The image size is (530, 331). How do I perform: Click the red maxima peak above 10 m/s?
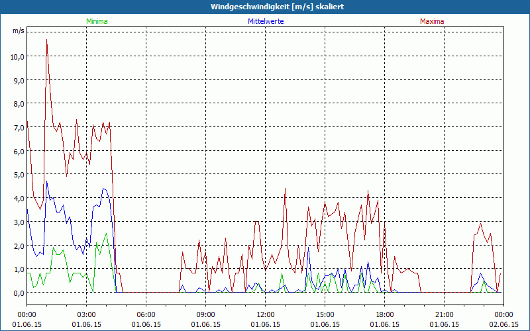[x=46, y=40]
